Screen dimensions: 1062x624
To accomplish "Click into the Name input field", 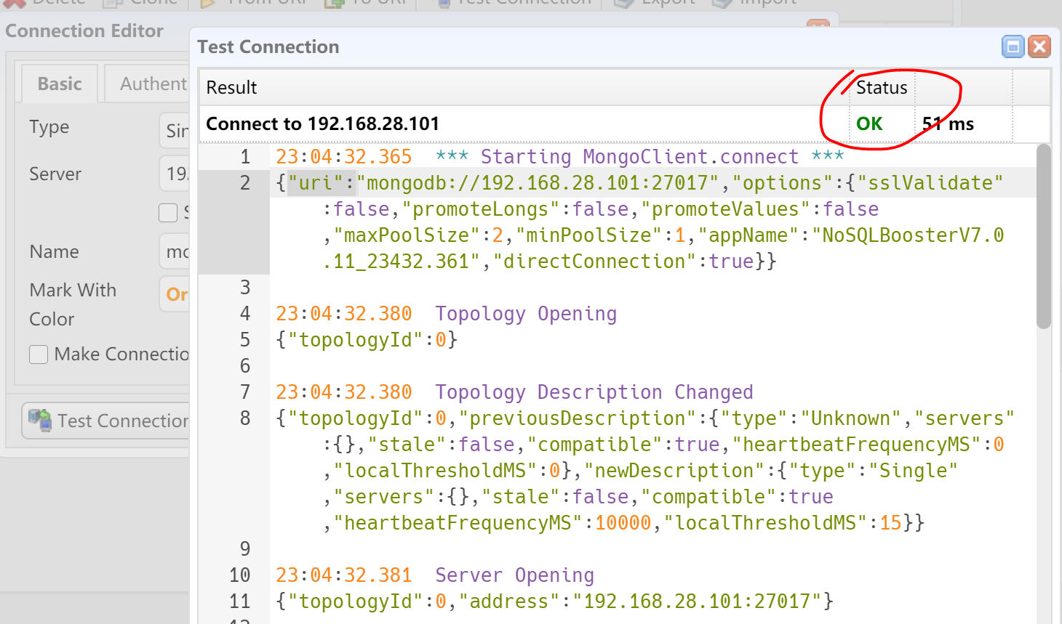I will 175,252.
